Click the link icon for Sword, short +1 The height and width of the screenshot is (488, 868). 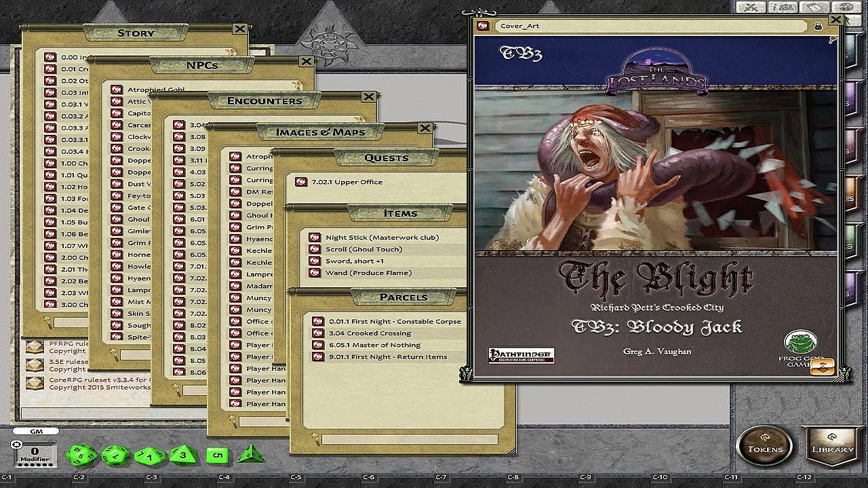point(314,261)
